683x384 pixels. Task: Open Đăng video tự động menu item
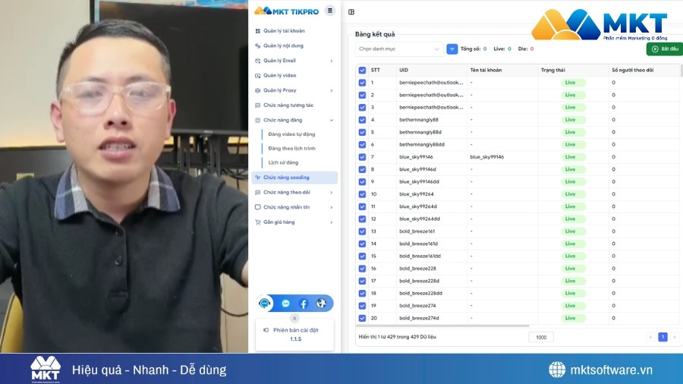pos(291,134)
